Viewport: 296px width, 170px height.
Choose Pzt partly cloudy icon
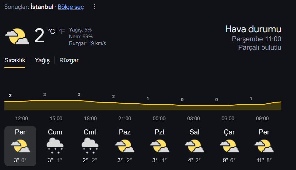click(x=159, y=146)
